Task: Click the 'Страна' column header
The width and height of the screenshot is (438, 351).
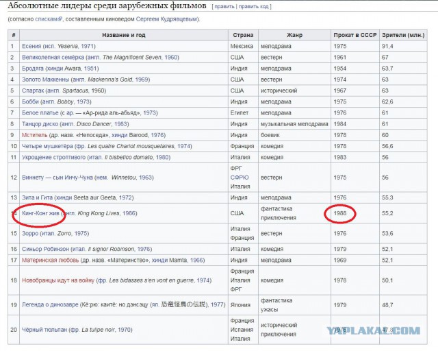Action: (243, 35)
